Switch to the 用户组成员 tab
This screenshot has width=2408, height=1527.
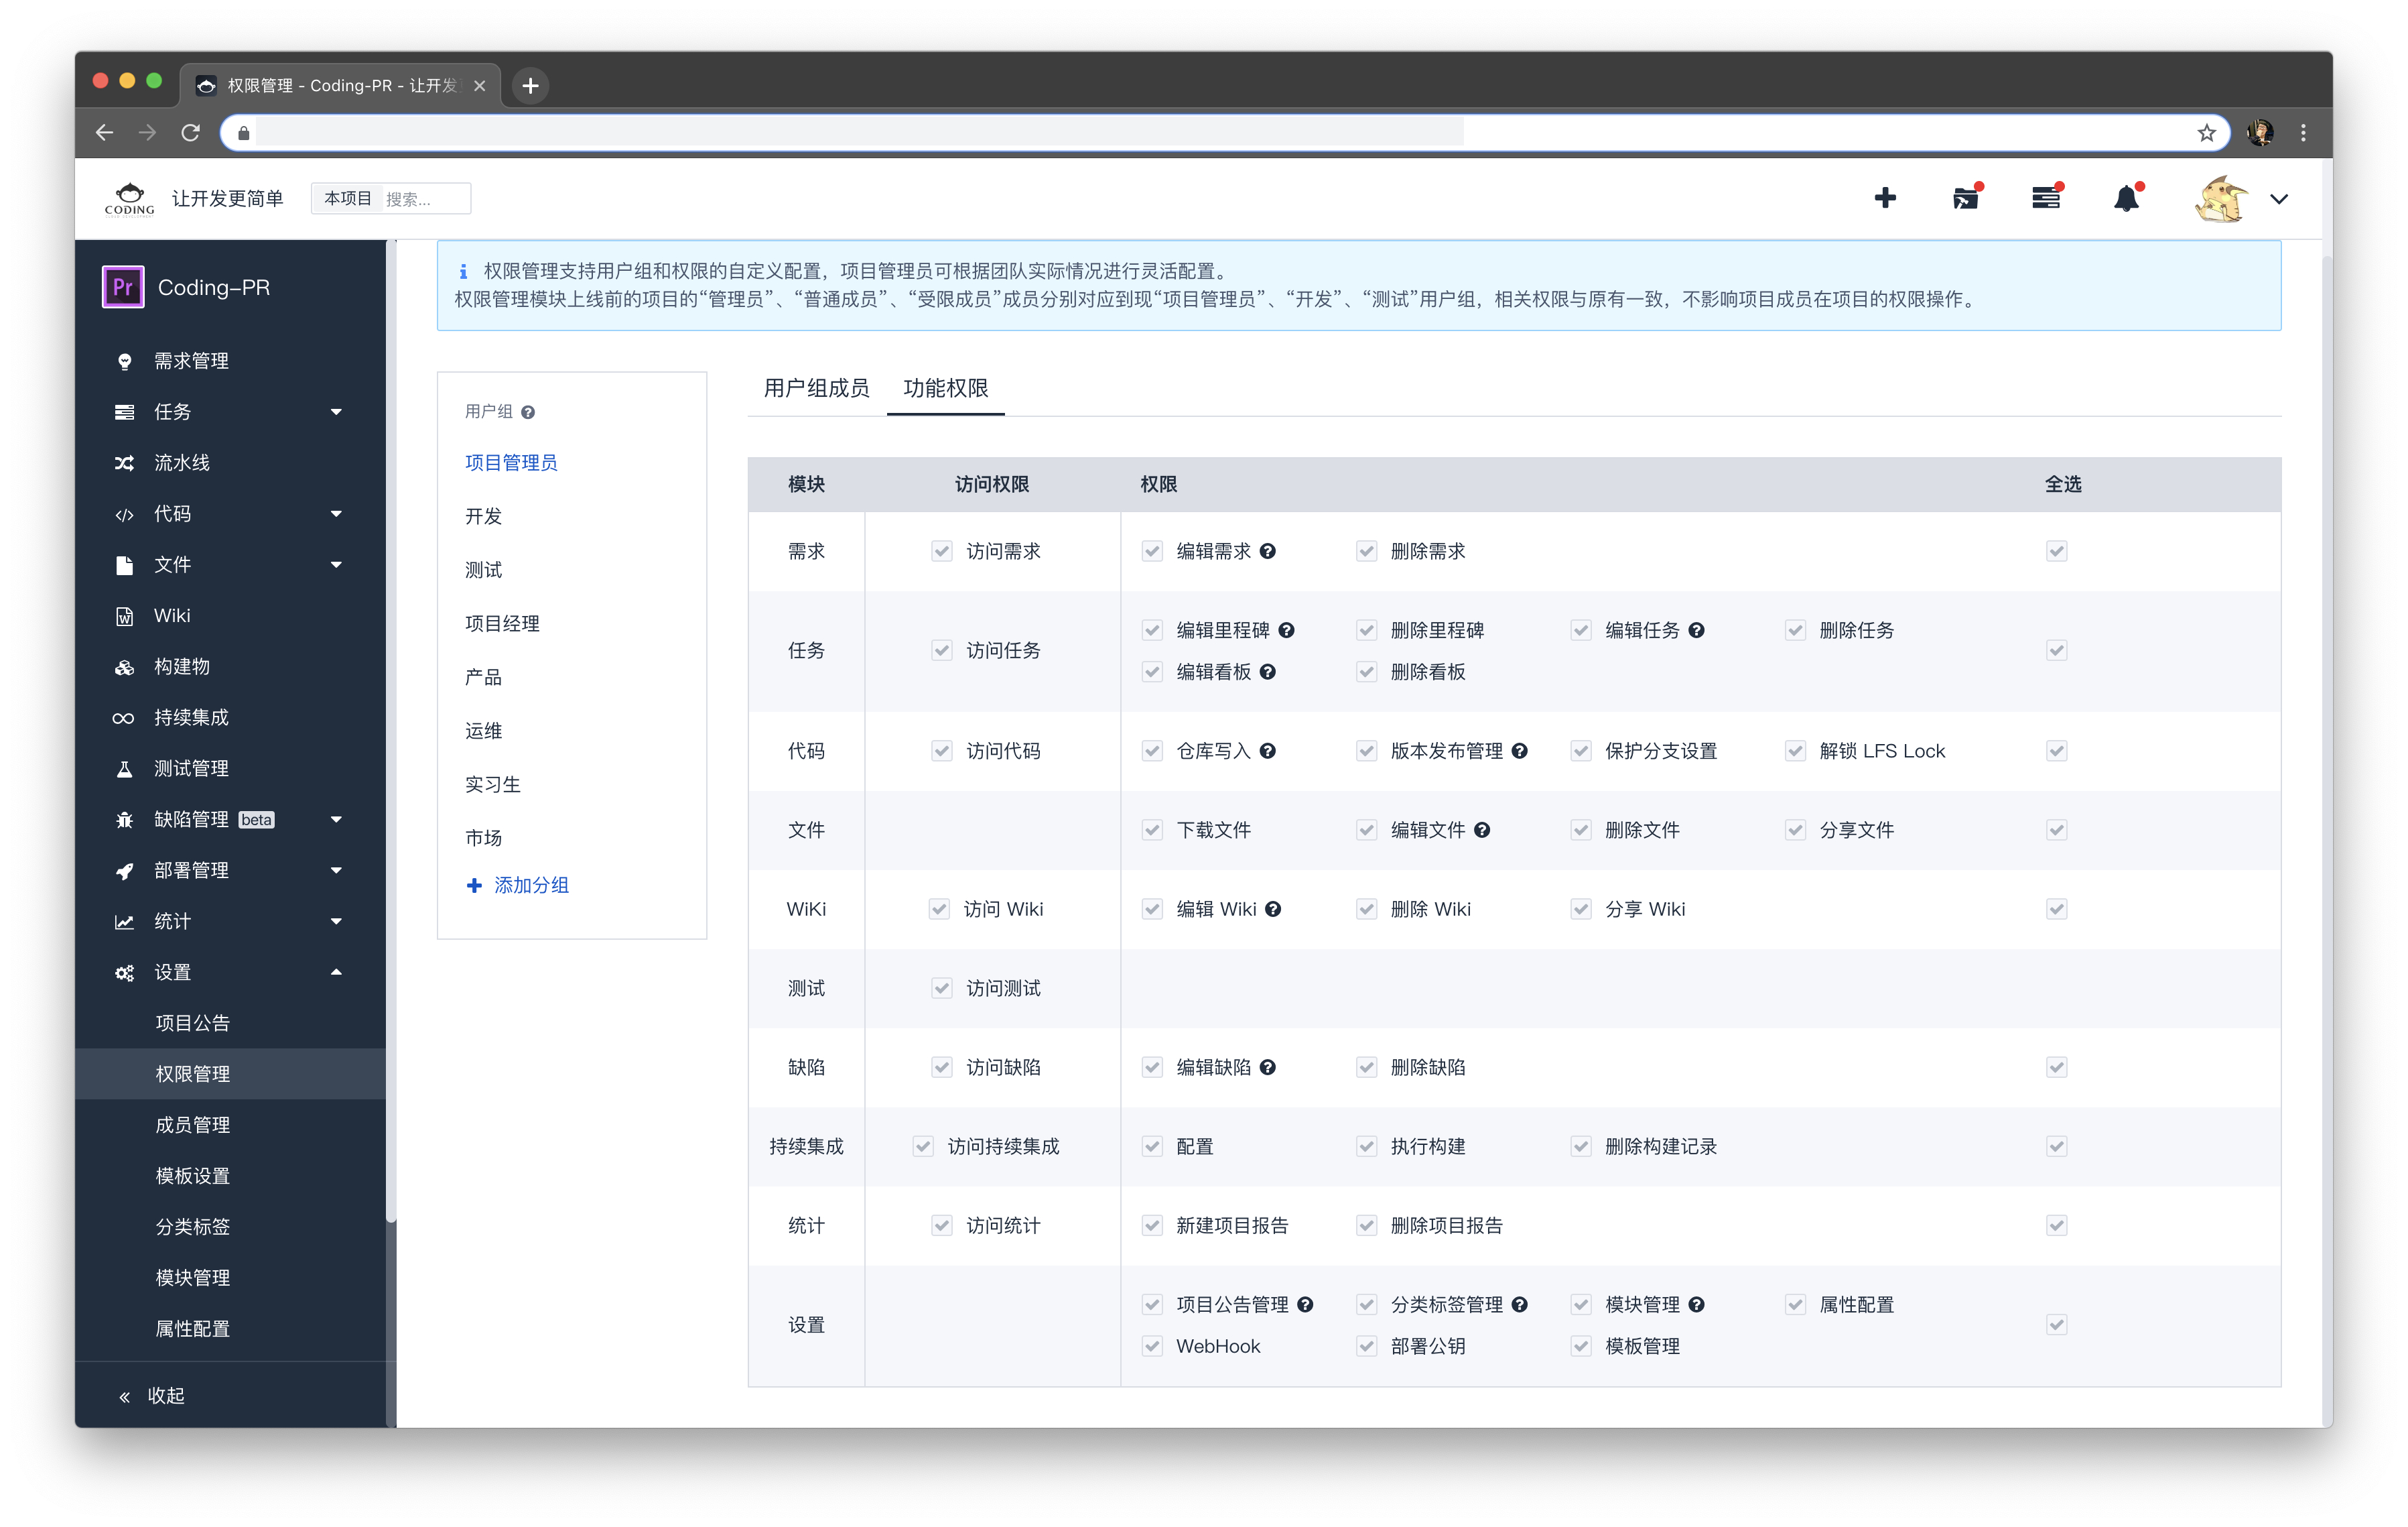(x=816, y=388)
